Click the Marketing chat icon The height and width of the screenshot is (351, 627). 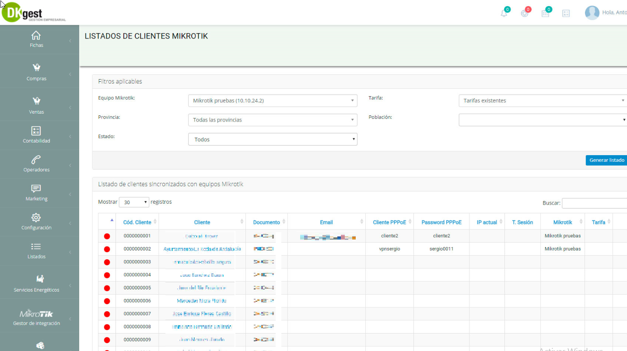tap(36, 188)
